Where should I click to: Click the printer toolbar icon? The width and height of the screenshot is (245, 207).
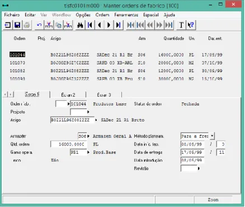point(27,25)
